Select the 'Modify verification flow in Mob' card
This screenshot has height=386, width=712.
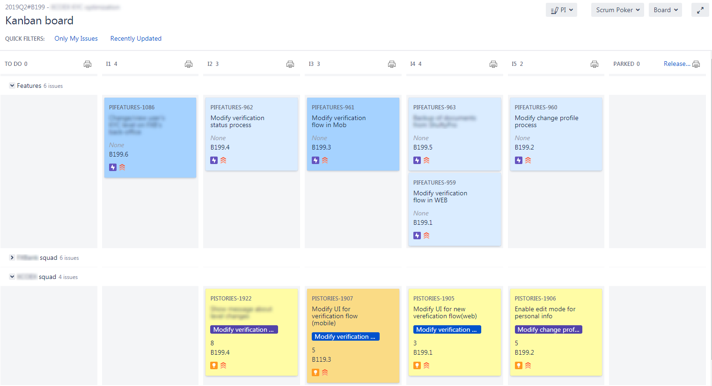(x=353, y=134)
